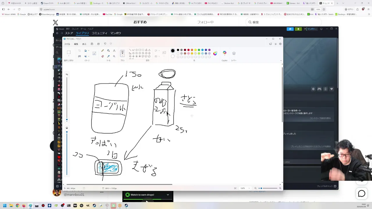Open the Copilot menu in Paint
This screenshot has width=372, height=209.
pyautogui.click(x=224, y=53)
